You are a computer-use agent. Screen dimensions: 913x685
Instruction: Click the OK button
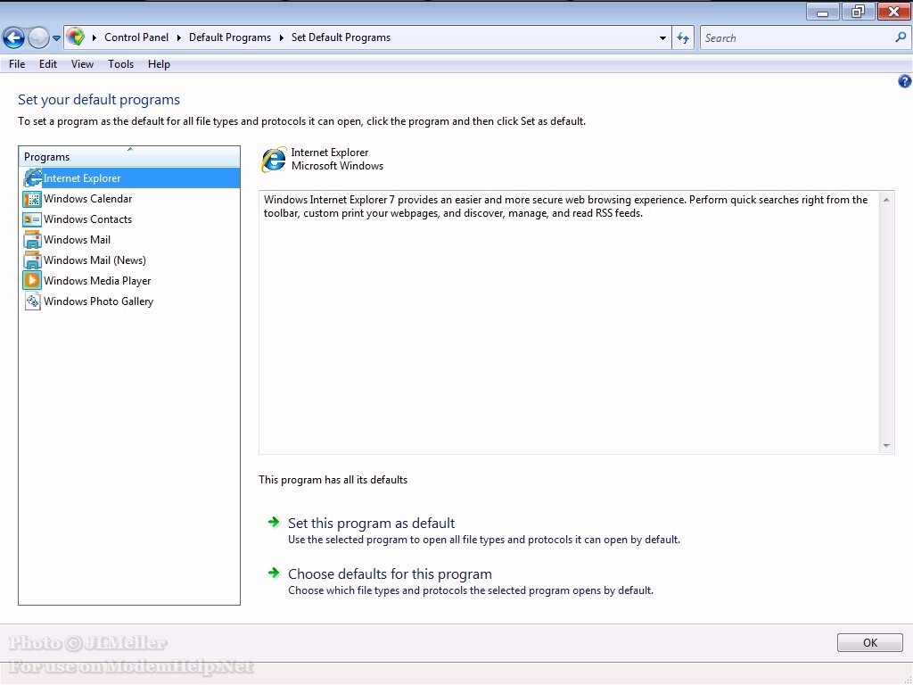pos(870,642)
